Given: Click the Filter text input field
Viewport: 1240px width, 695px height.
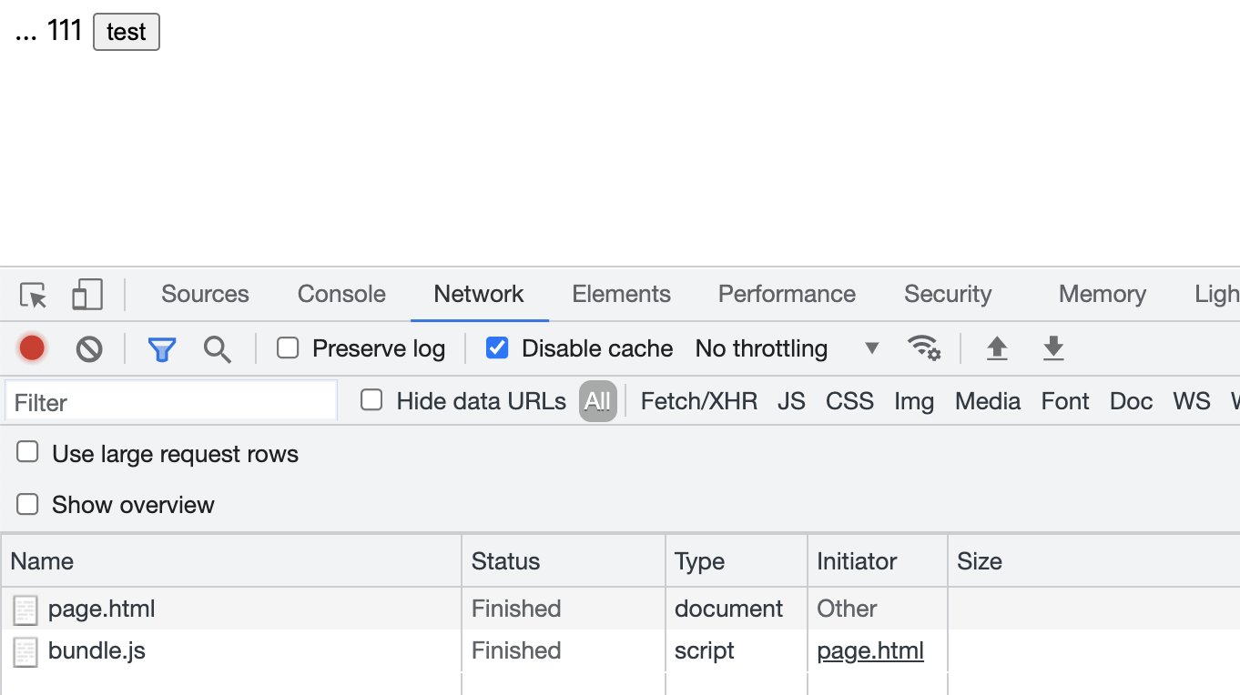Looking at the screenshot, I should (x=171, y=402).
